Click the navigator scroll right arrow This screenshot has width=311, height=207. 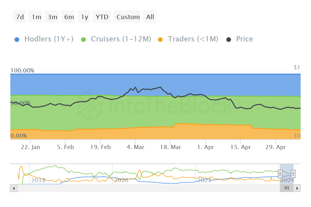pyautogui.click(x=297, y=188)
